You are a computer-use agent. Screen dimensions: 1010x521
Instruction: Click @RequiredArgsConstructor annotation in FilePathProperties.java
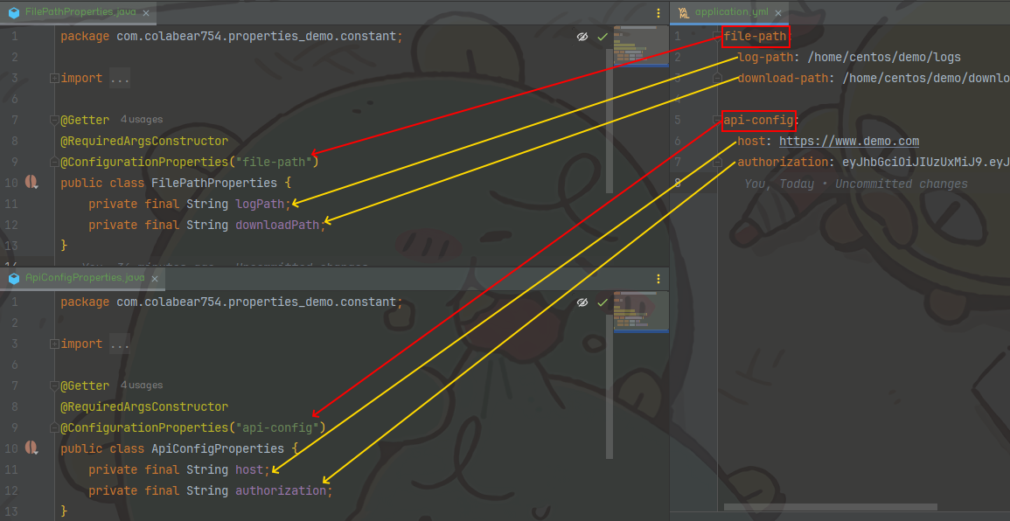coord(144,141)
